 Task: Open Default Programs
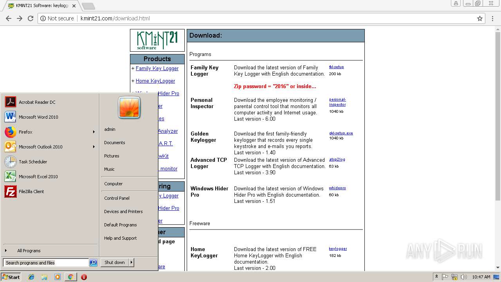pyautogui.click(x=120, y=225)
